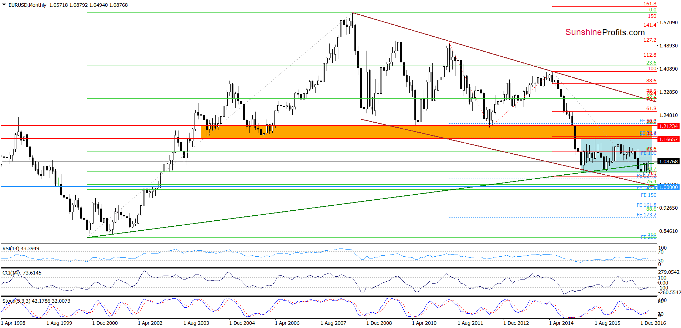Select the red 161.8 Fibonacci label

pyautogui.click(x=650, y=4)
